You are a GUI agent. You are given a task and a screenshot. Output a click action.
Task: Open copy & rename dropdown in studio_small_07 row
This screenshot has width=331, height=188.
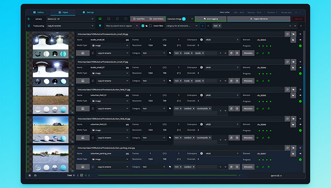point(113,81)
